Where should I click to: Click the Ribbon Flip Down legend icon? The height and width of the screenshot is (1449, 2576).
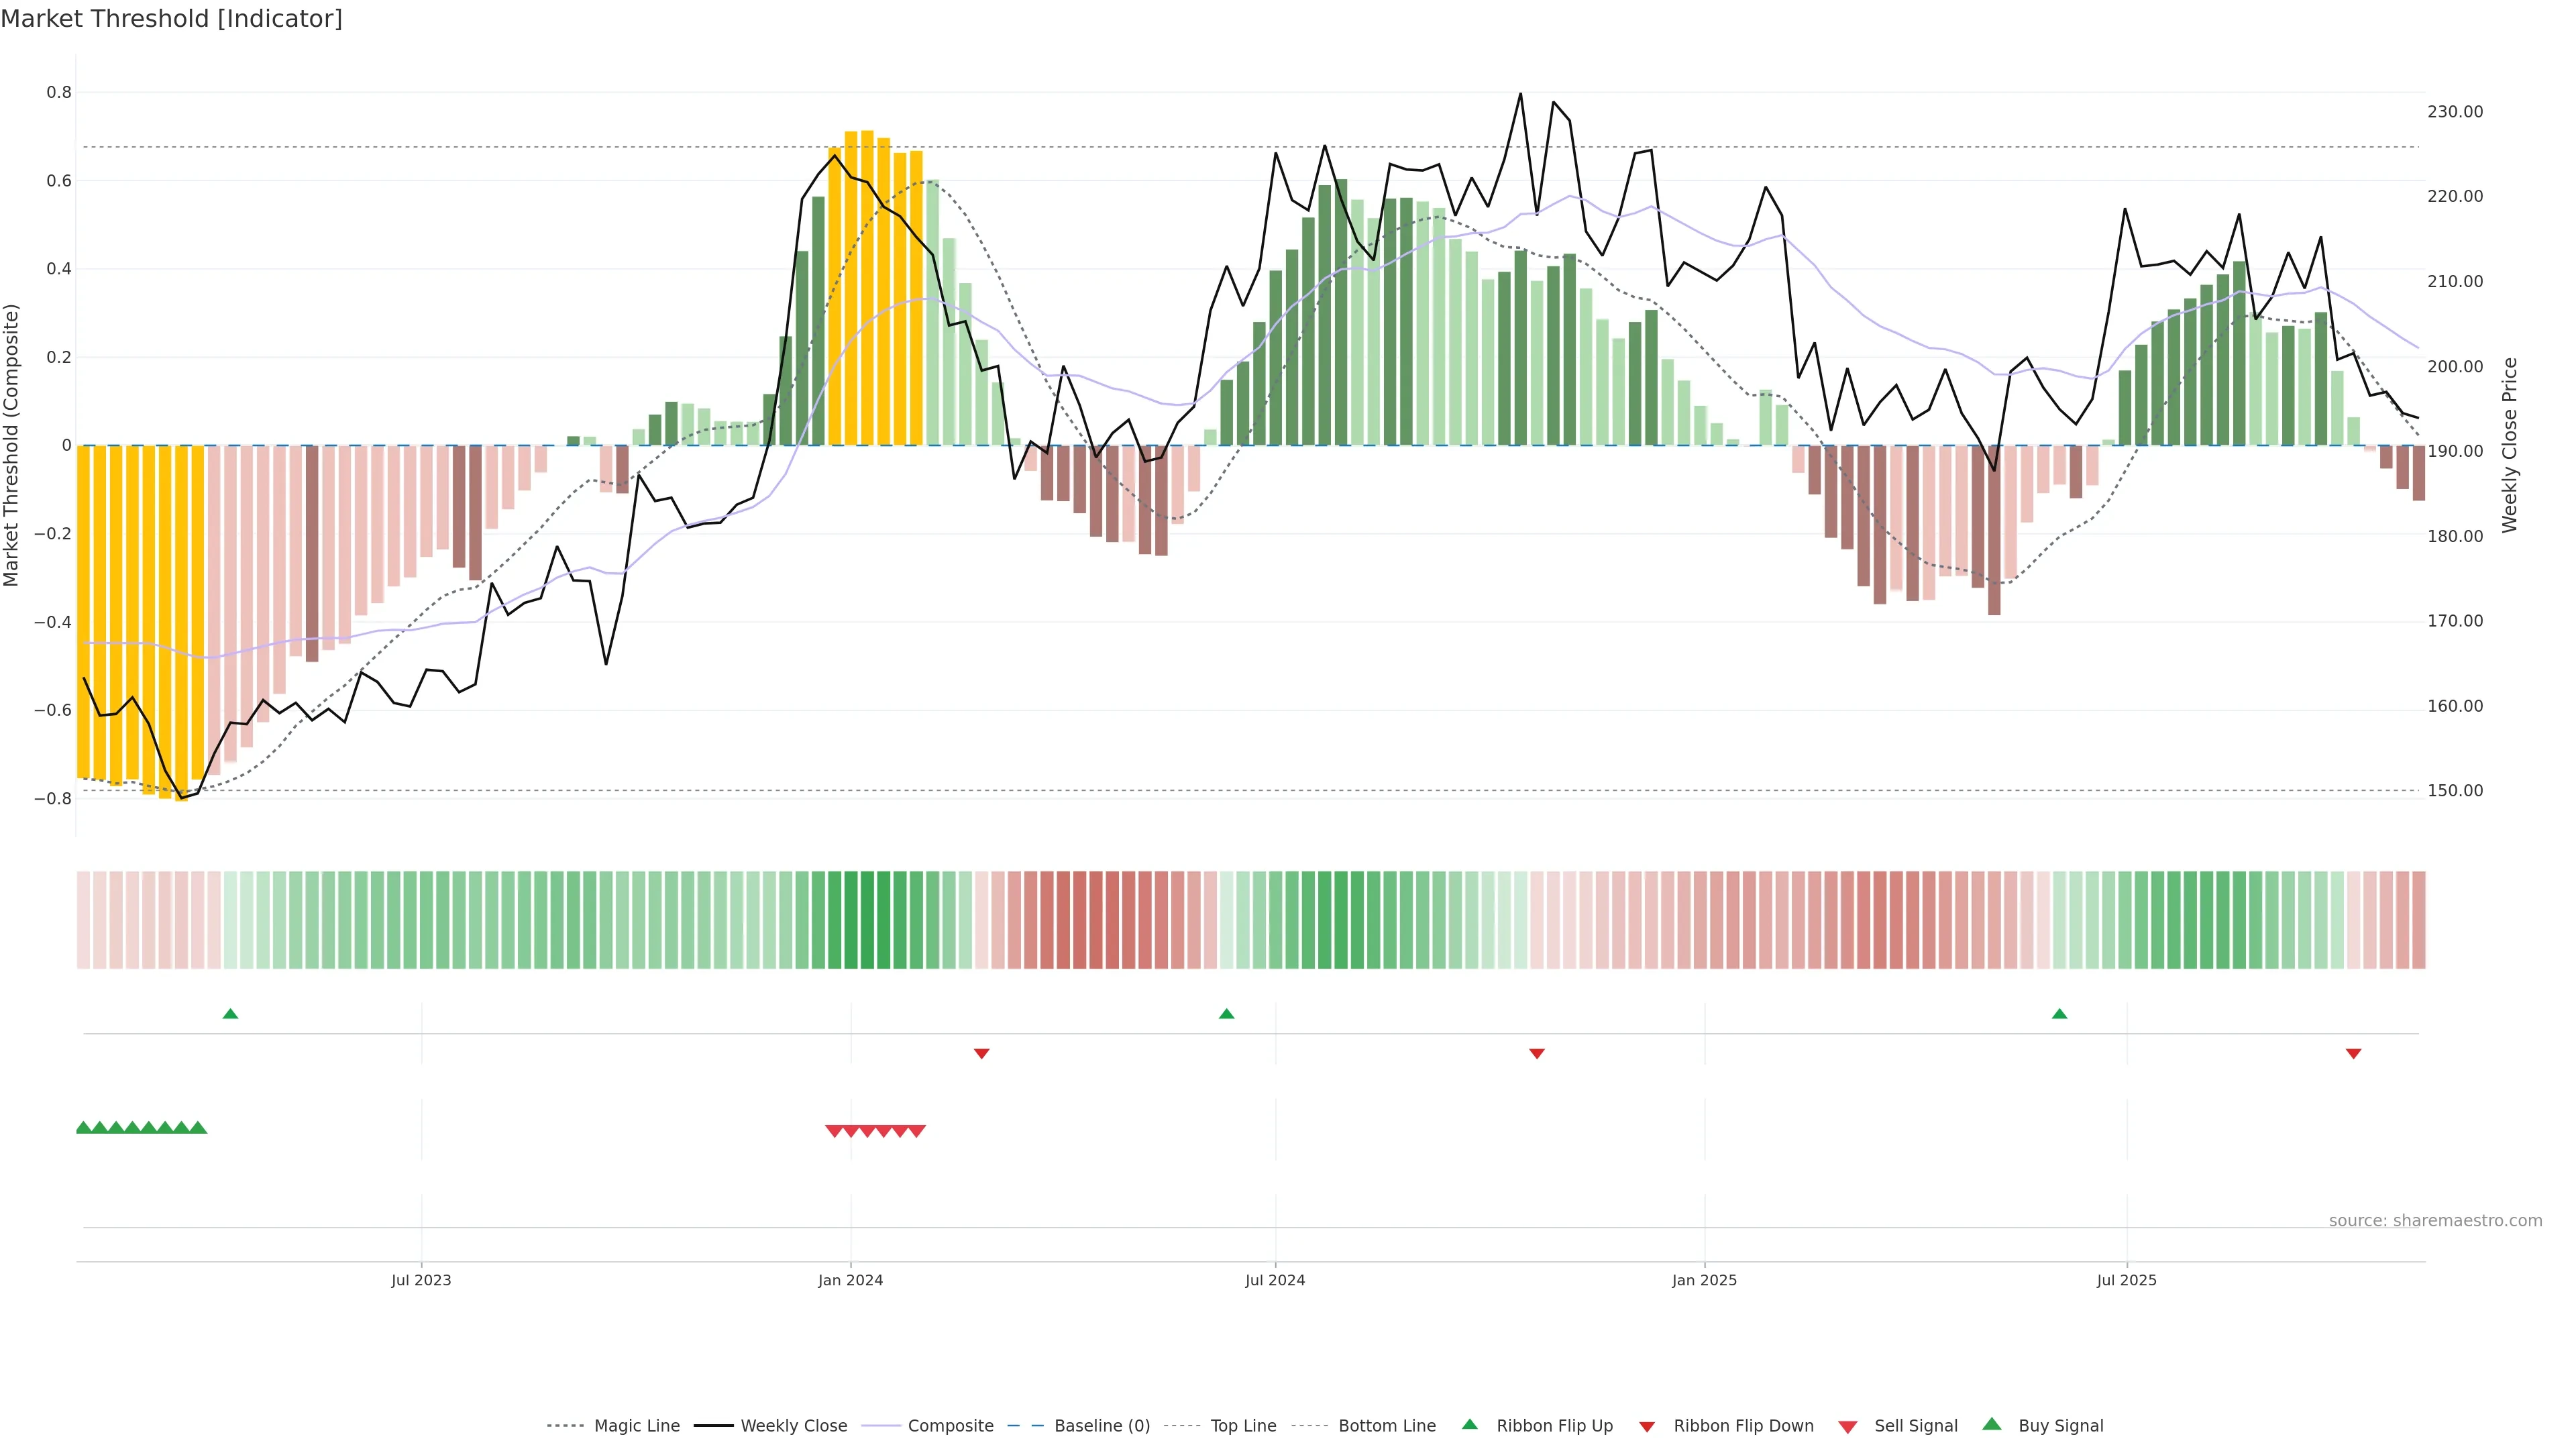[x=1647, y=1427]
